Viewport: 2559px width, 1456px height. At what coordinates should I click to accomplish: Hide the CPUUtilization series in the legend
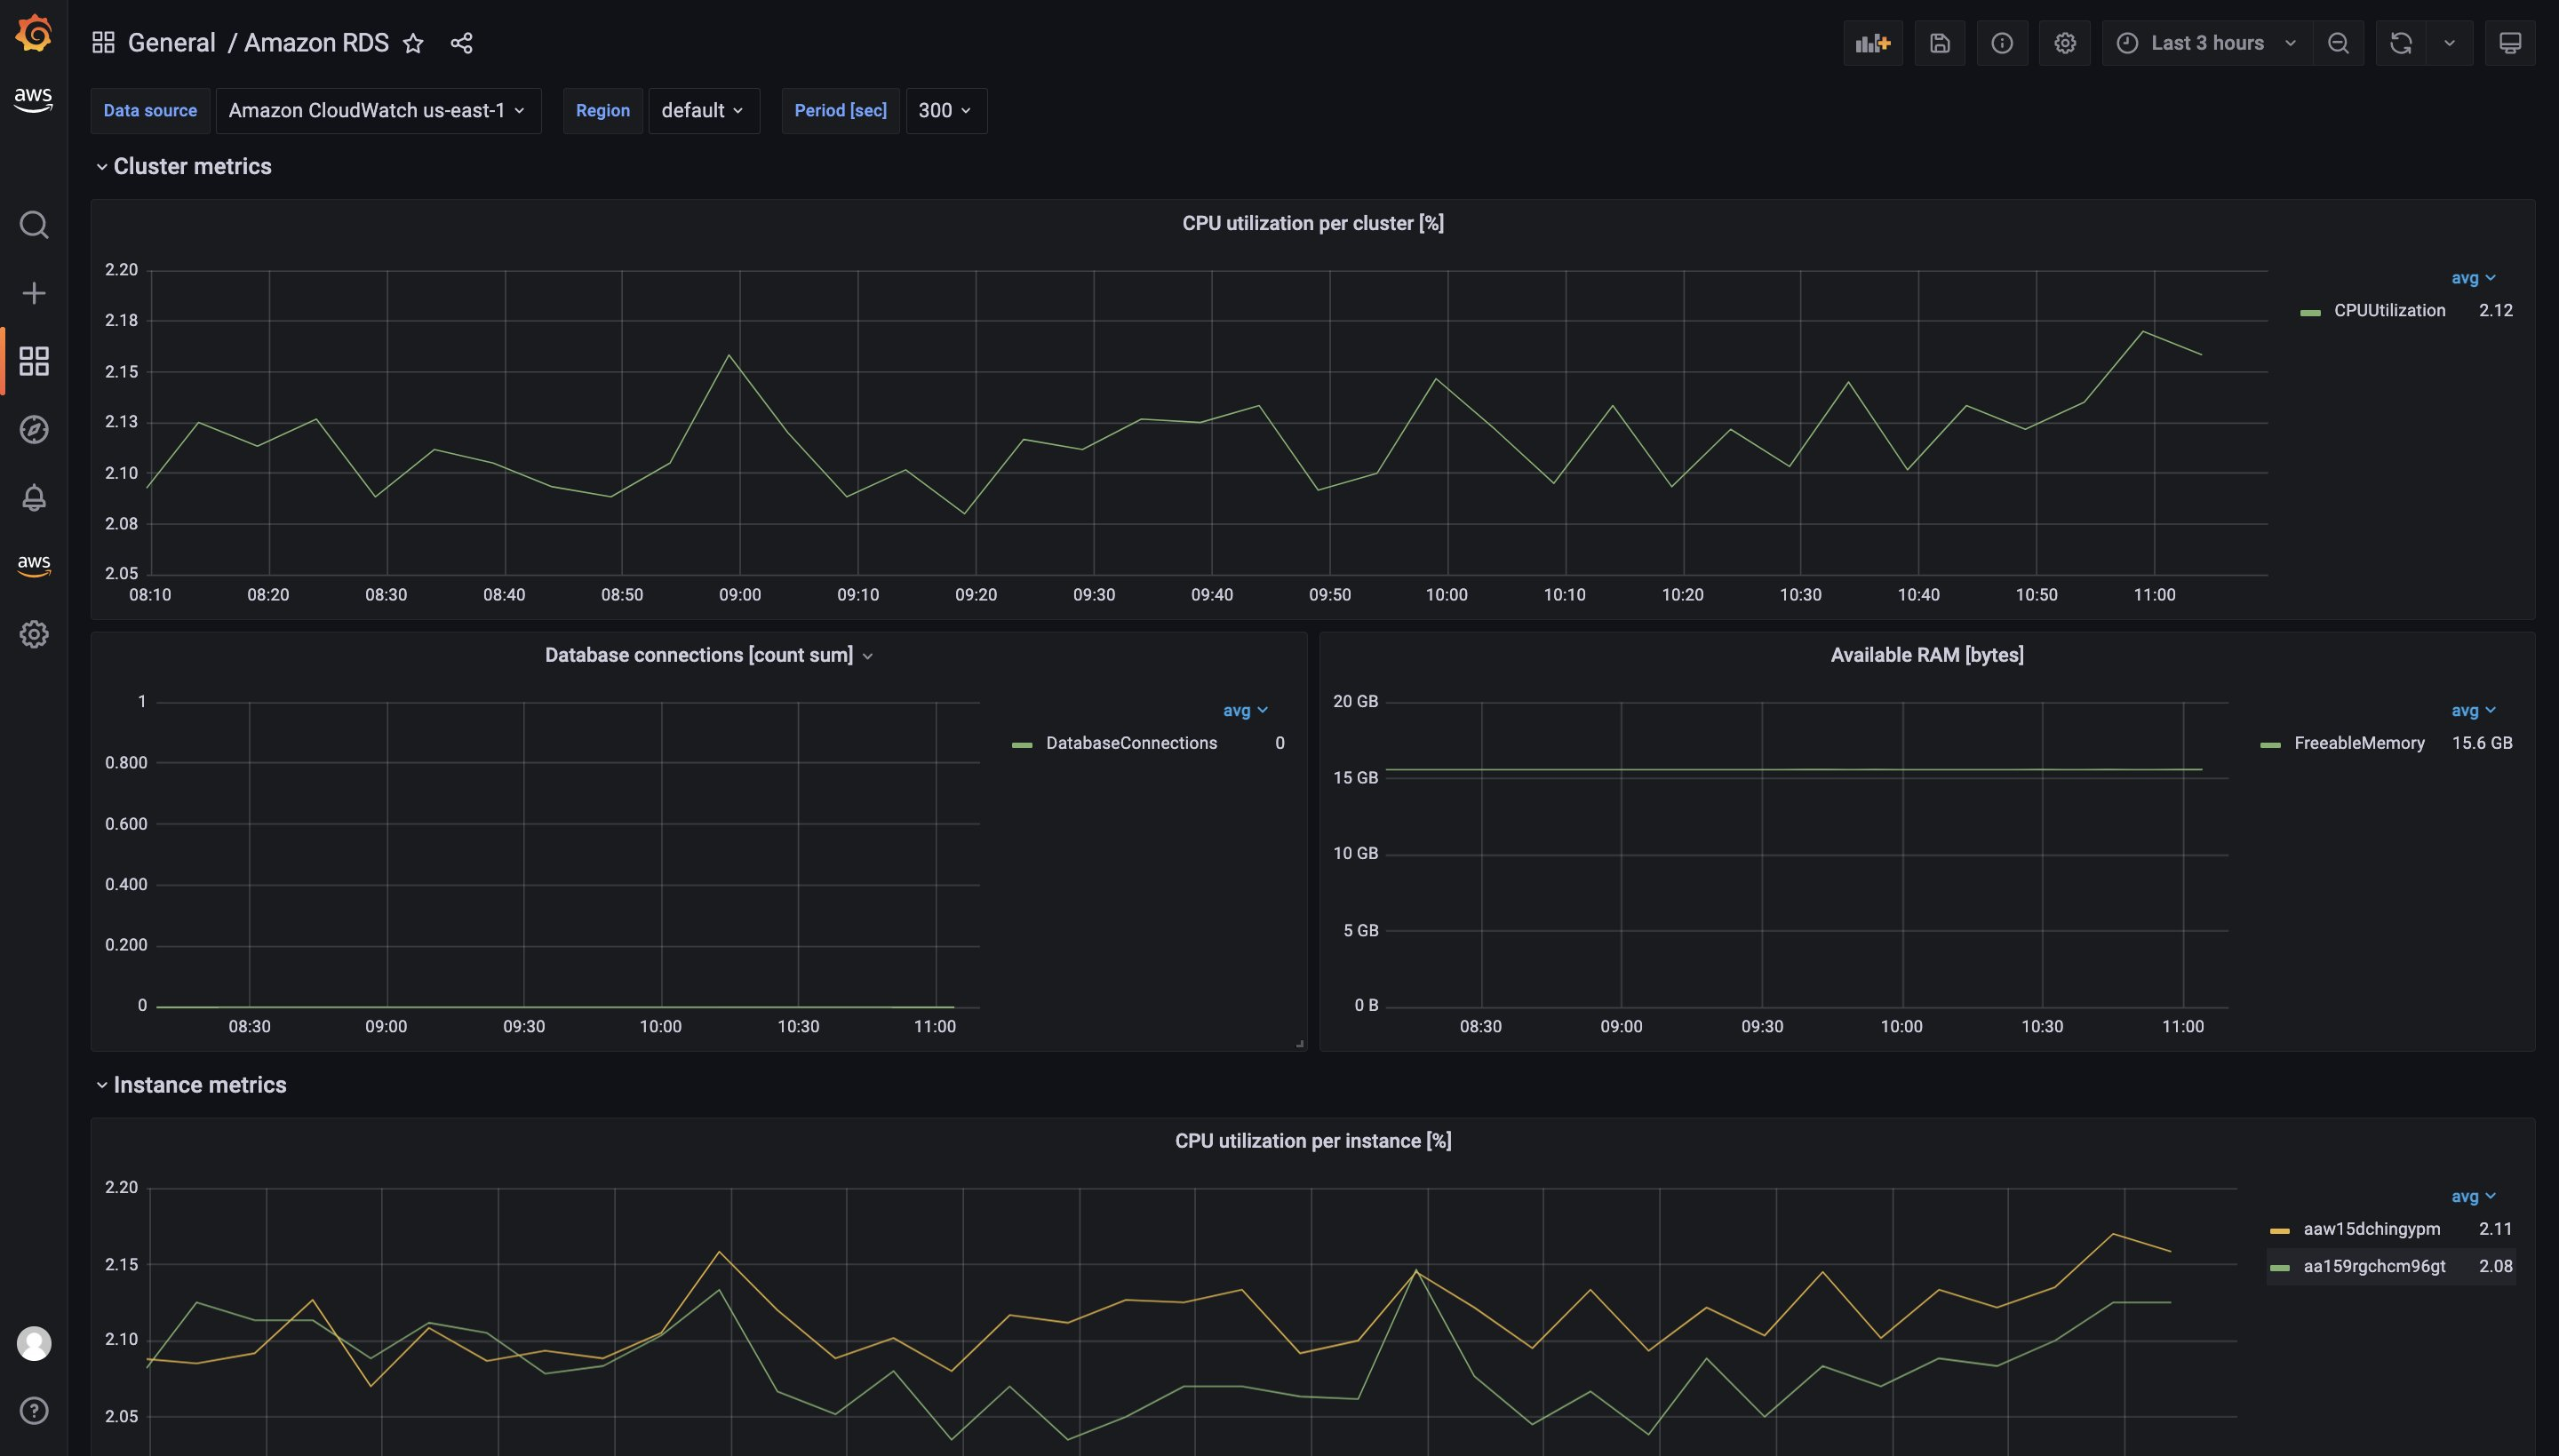[2388, 310]
